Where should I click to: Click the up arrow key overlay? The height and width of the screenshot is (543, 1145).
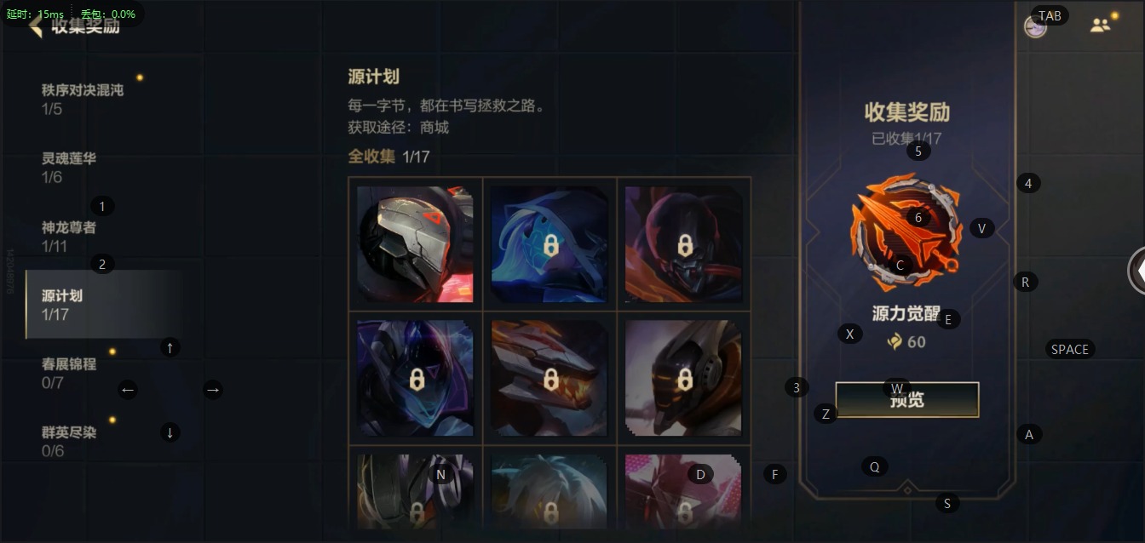170,347
